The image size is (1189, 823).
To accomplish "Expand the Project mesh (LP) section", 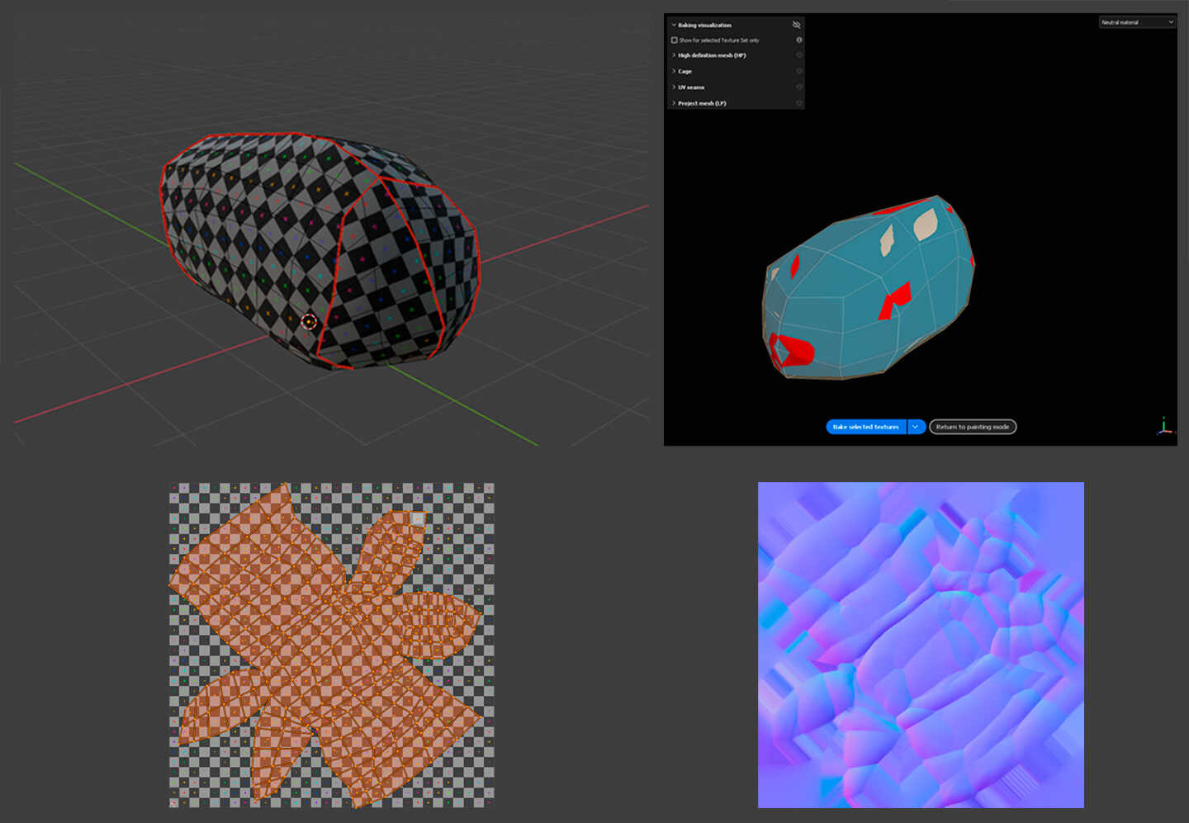I will (x=673, y=103).
